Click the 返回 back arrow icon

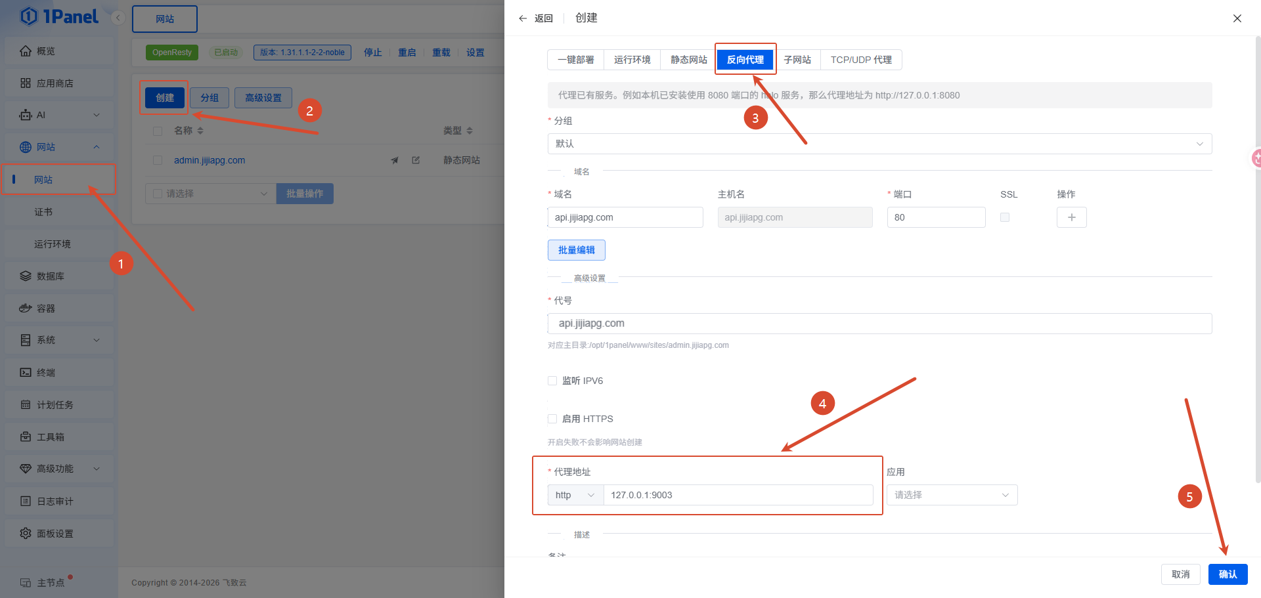coord(523,18)
